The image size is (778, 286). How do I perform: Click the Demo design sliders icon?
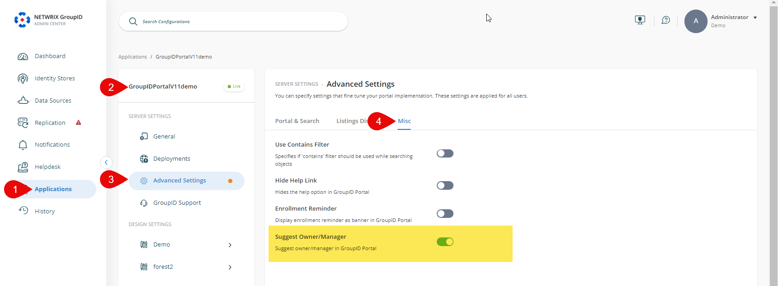tap(144, 245)
